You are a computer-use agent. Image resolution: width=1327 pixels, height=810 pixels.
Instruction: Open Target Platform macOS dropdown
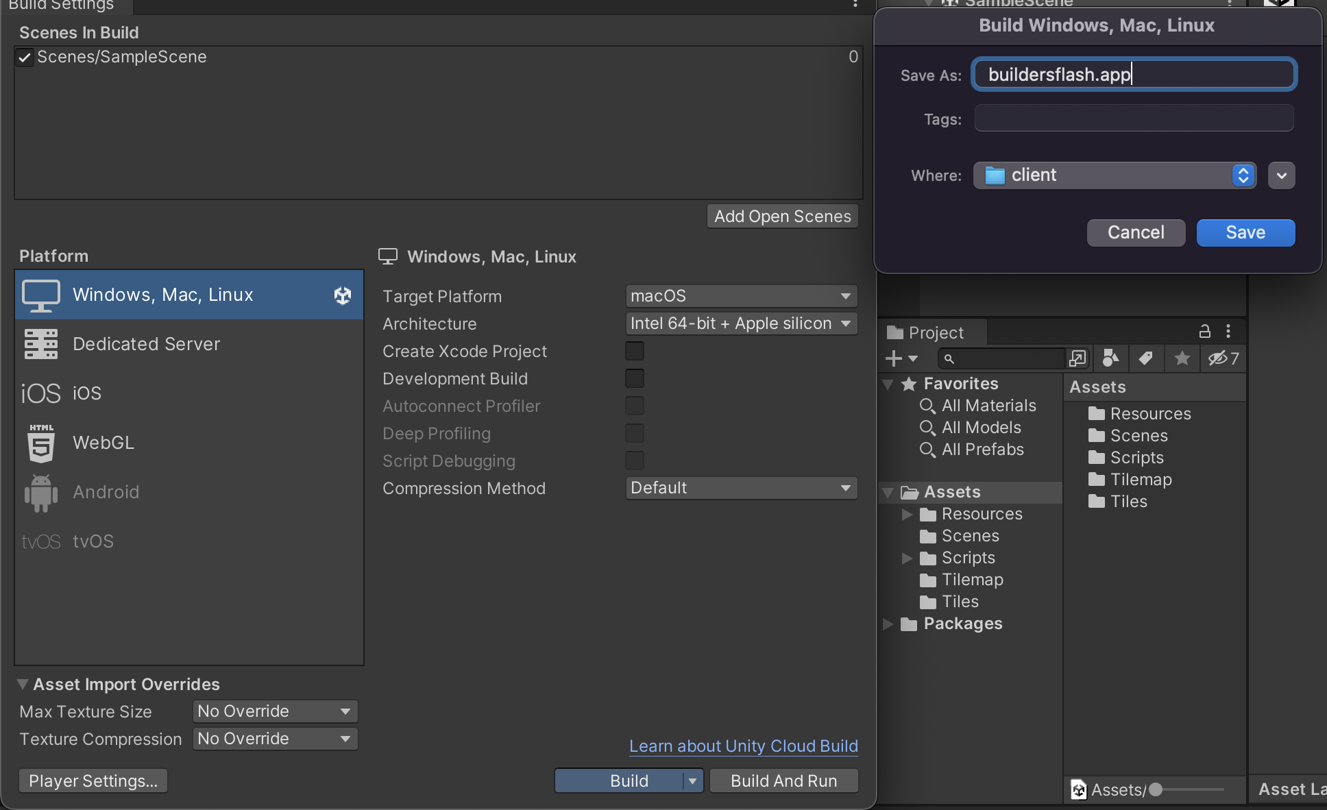pyautogui.click(x=741, y=296)
